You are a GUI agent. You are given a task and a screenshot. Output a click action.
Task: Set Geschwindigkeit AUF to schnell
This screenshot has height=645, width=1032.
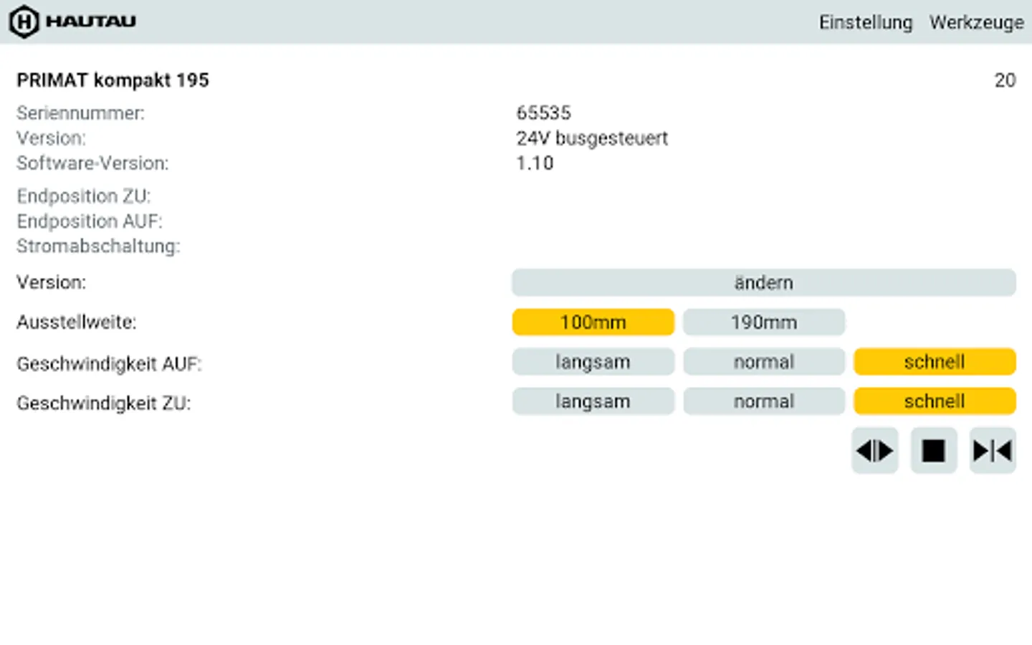(935, 362)
